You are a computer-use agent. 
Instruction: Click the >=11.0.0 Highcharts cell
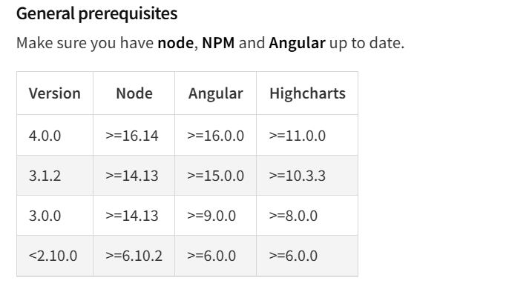click(x=307, y=135)
